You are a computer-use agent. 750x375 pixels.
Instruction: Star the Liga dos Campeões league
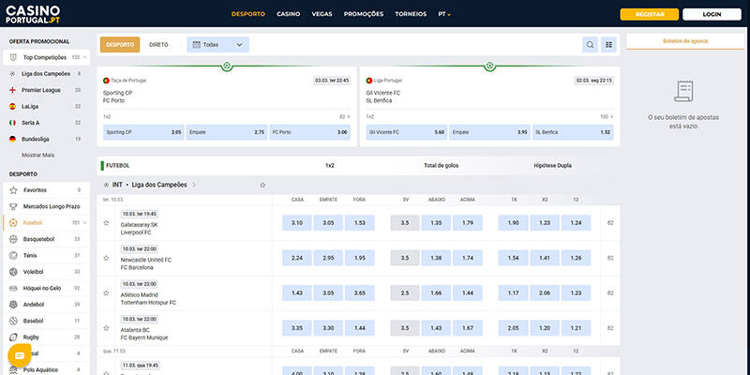[262, 185]
